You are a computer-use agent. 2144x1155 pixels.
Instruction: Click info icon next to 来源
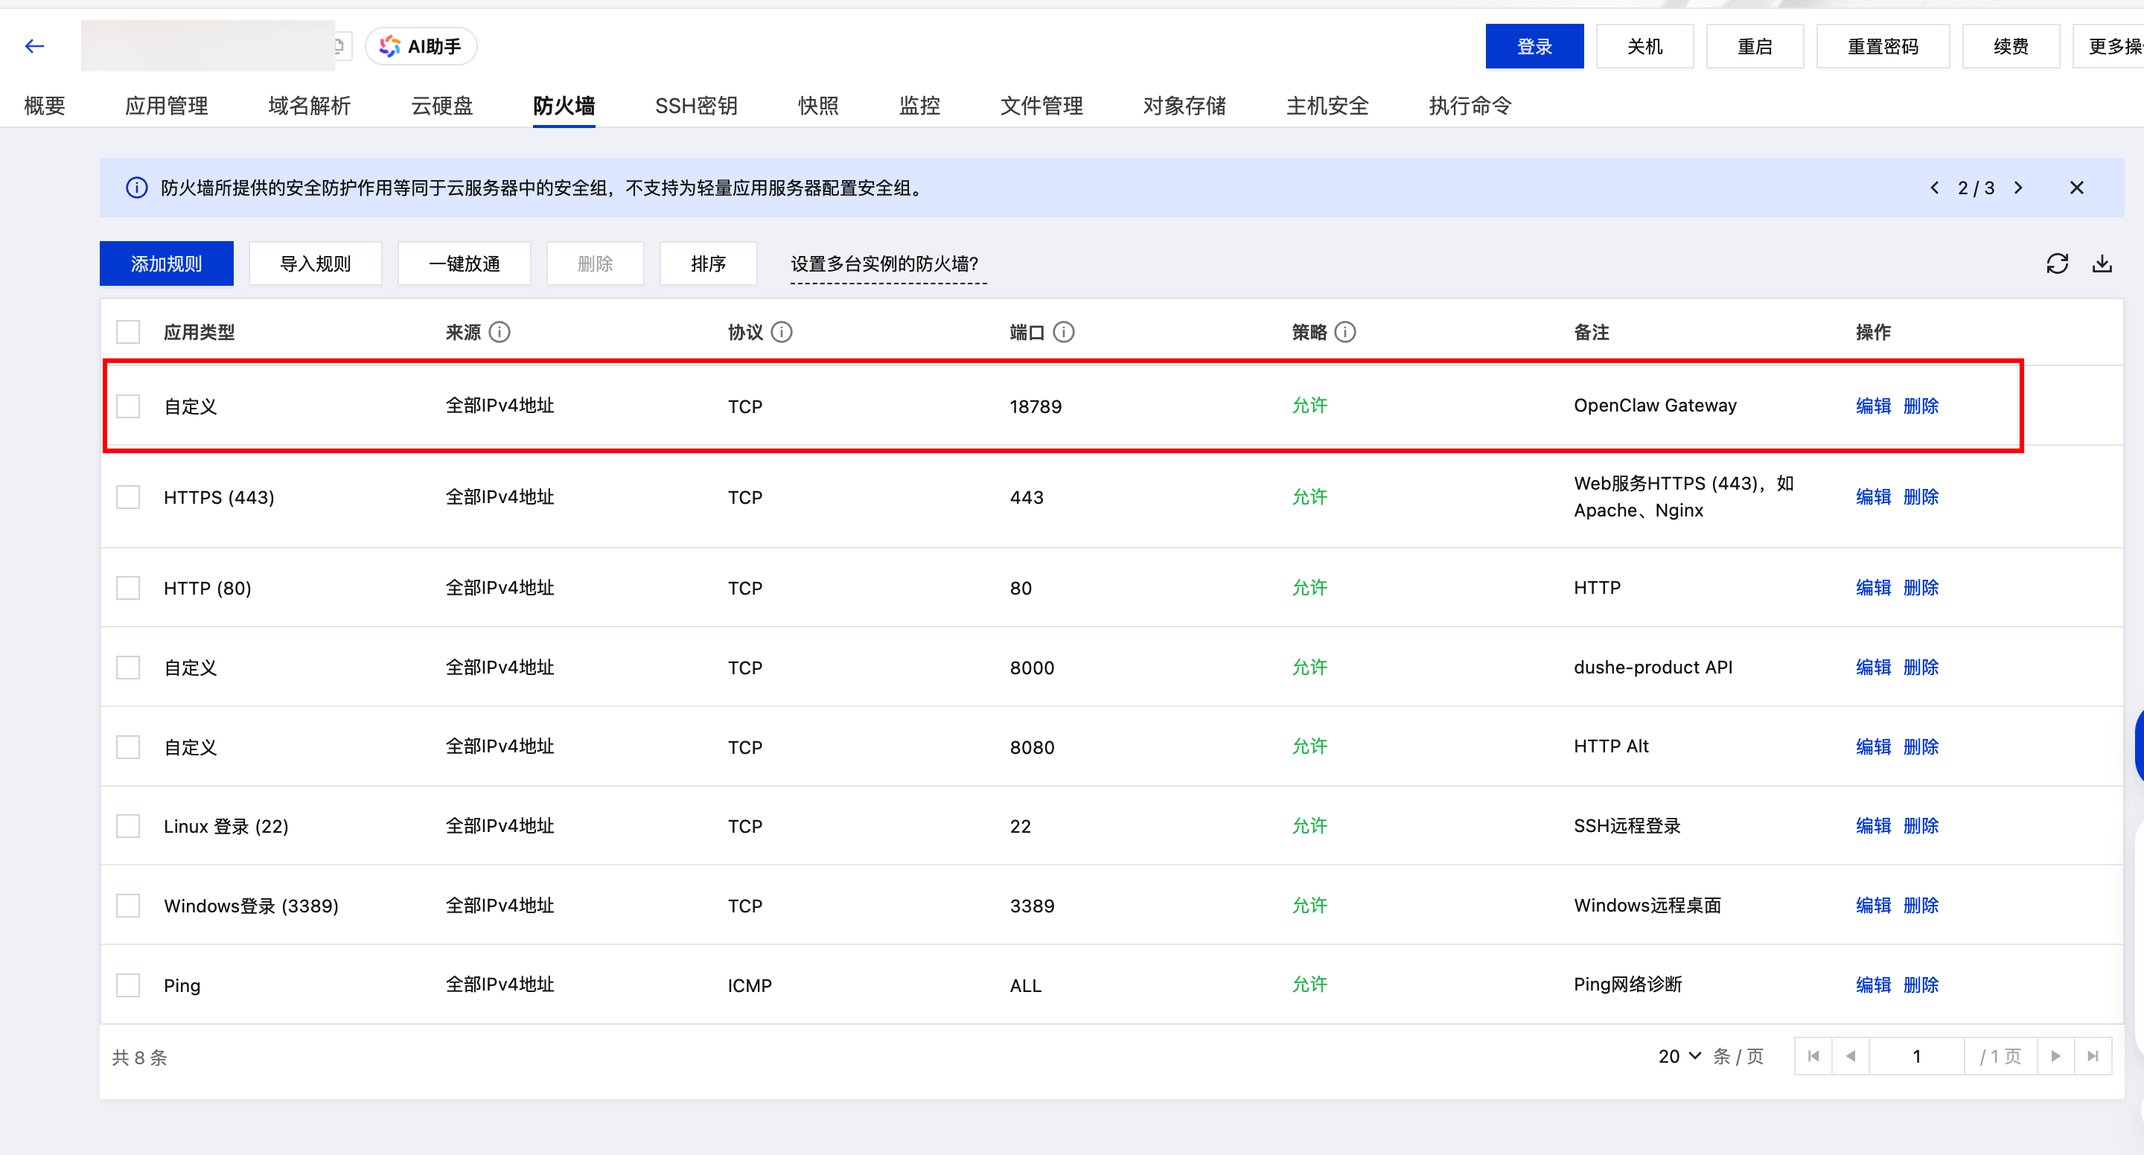[500, 333]
